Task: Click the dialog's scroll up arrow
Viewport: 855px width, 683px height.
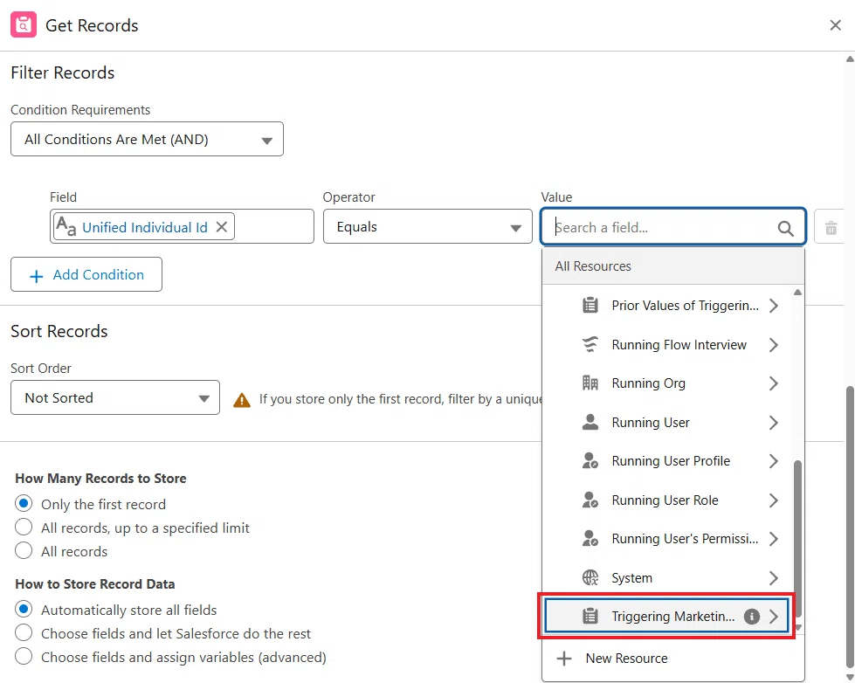Action: pos(850,59)
